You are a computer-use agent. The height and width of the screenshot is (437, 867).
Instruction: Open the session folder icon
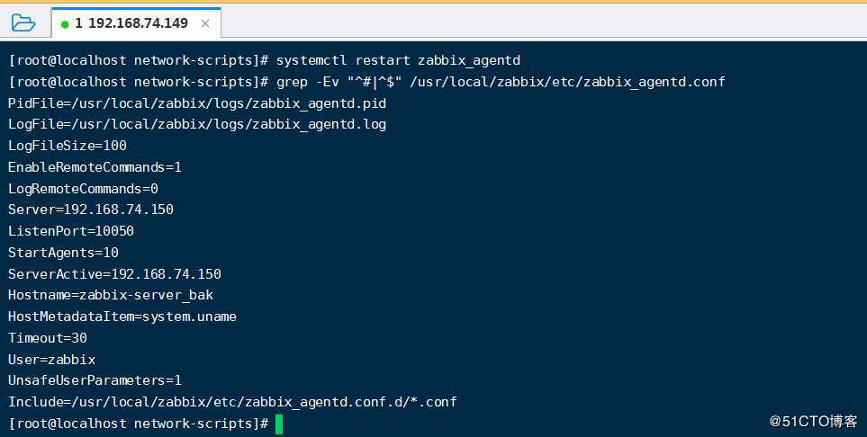tap(23, 22)
